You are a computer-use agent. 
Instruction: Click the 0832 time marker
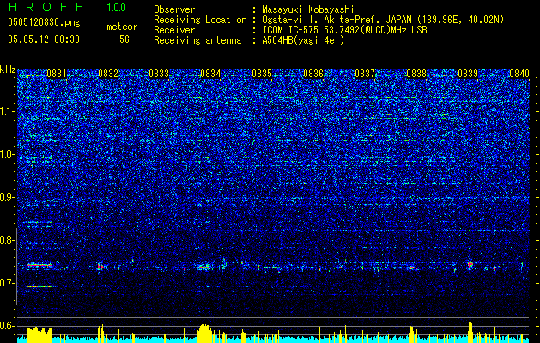[x=108, y=74]
